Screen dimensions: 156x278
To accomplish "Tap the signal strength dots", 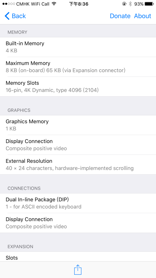I will [9, 4].
